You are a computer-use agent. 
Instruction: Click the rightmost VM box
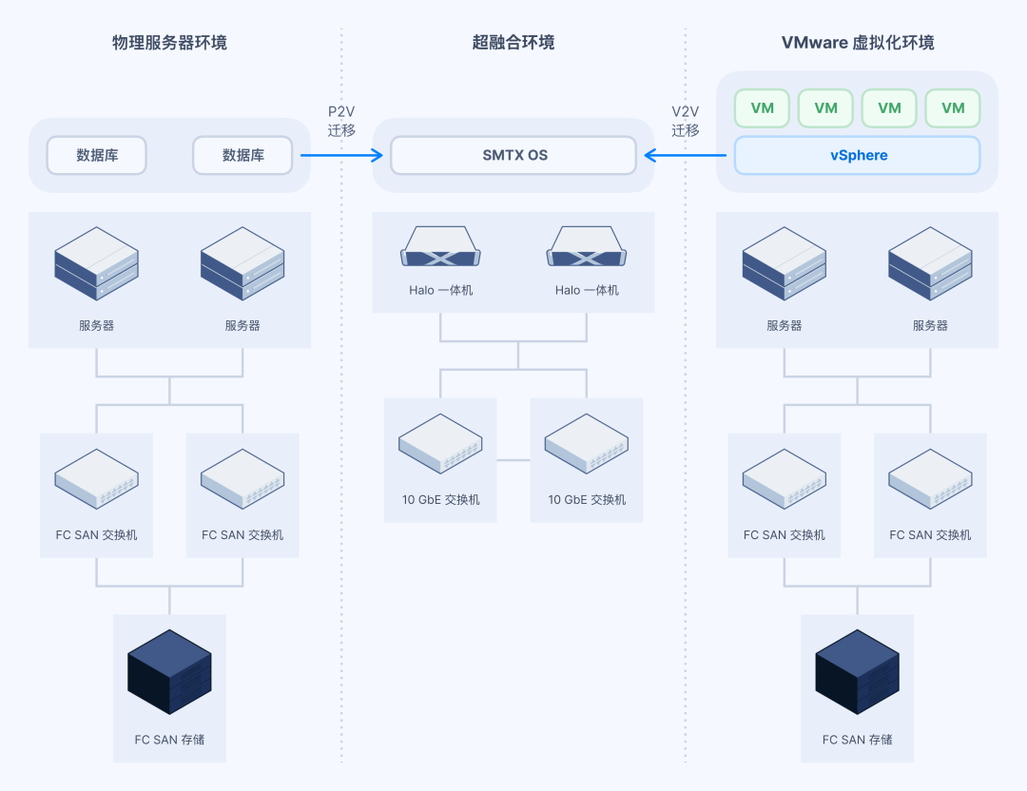(952, 108)
